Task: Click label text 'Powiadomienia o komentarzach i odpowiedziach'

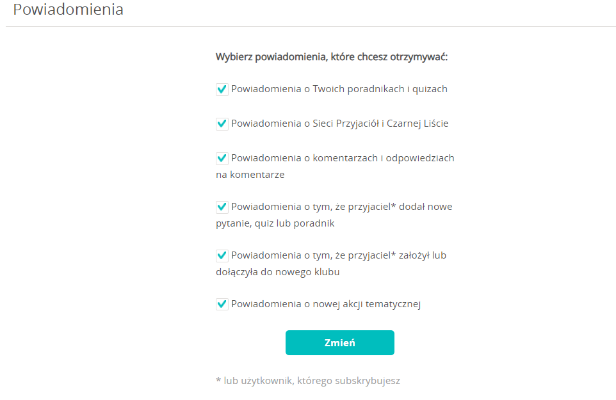Action: tap(343, 158)
